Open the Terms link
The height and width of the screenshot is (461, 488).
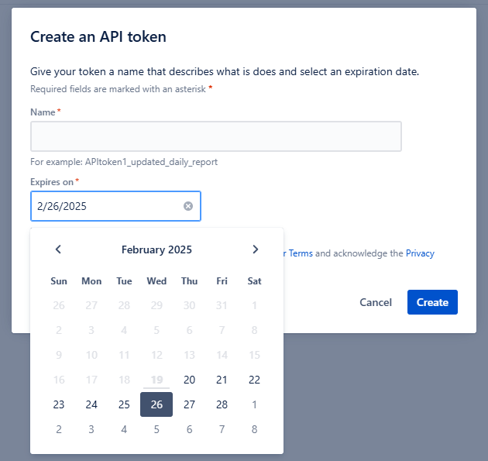click(x=301, y=253)
